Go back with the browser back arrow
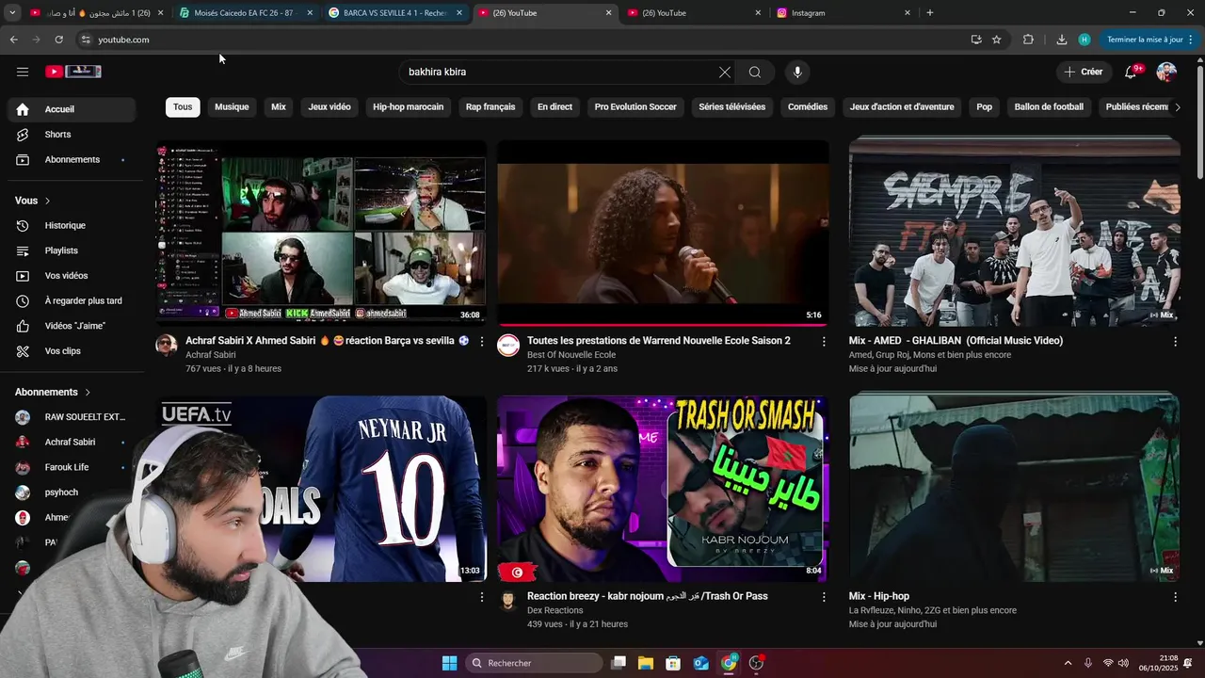This screenshot has width=1205, height=678. 13,40
